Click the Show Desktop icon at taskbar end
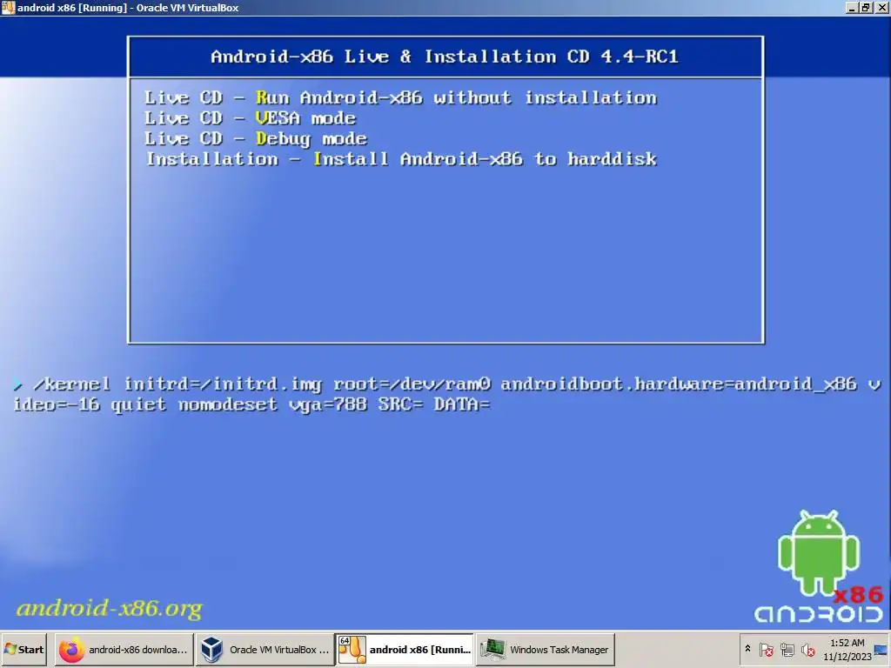 click(x=882, y=650)
